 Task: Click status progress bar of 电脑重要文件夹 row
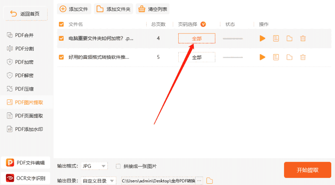[x=233, y=39]
